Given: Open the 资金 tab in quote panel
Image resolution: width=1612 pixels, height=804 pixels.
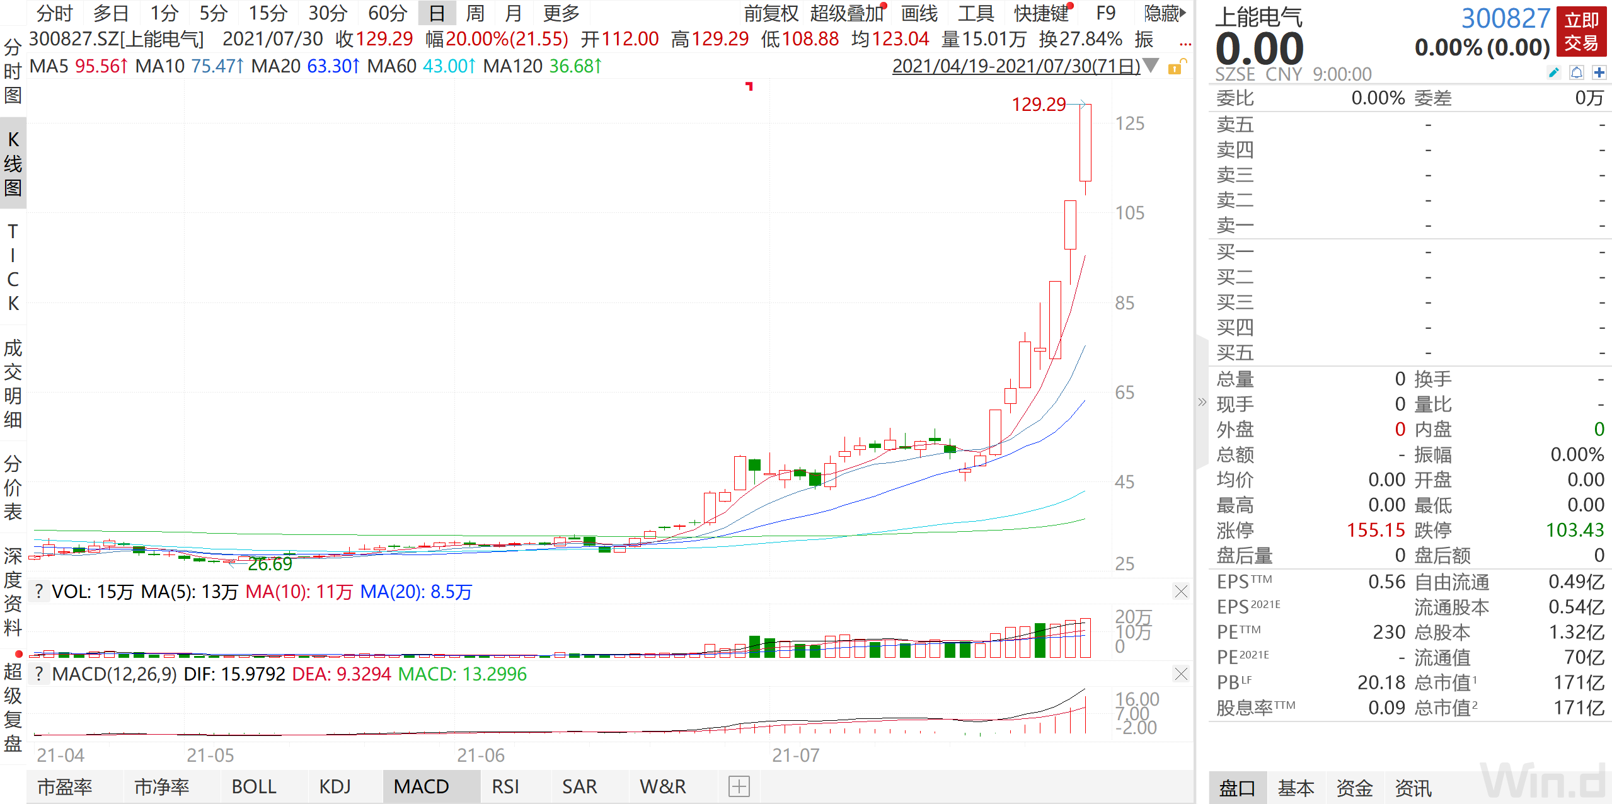Looking at the screenshot, I should 1354,788.
